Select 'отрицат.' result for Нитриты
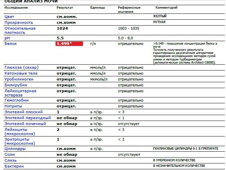 [x=66, y=106]
